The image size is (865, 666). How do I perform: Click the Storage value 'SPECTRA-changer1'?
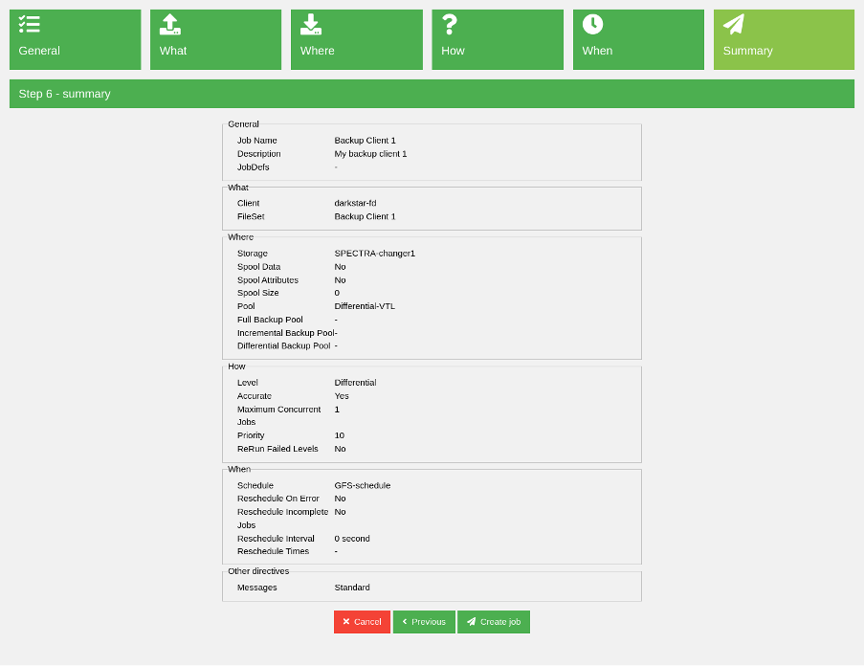tap(374, 254)
